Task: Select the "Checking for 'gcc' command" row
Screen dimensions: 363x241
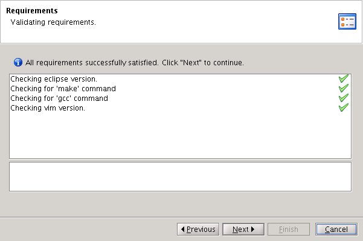Action: 180,98
